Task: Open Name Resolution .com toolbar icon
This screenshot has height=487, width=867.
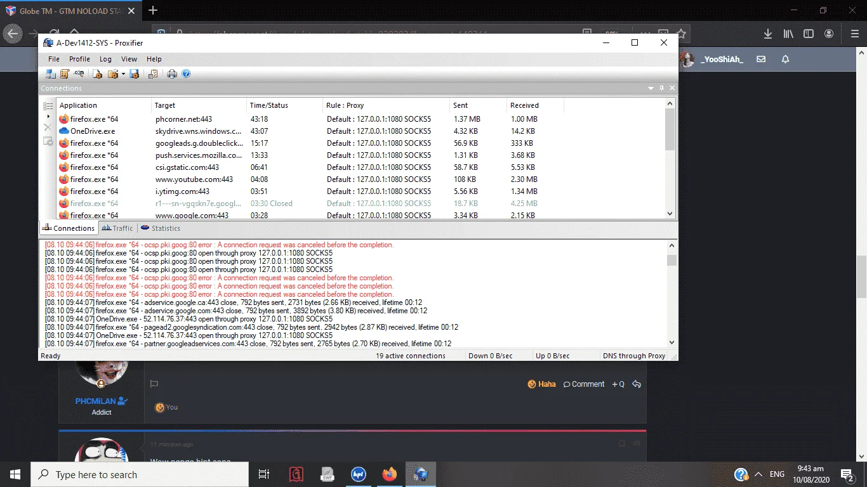Action: (x=79, y=74)
